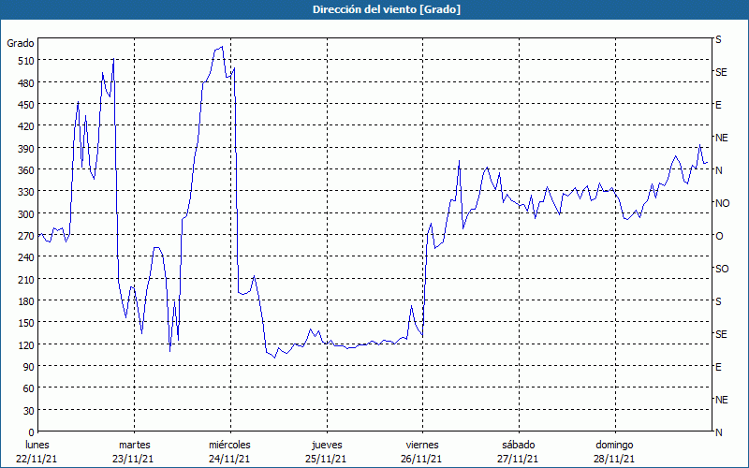Click the "450" value on the left axis
Image resolution: width=749 pixels, height=468 pixels.
tap(25, 105)
